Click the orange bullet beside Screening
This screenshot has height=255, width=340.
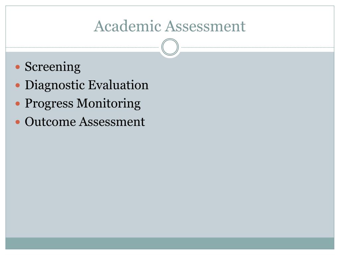18,67
